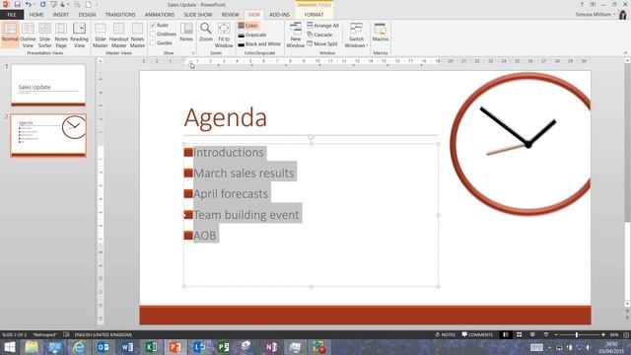Switch to Reading View

pyautogui.click(x=79, y=35)
